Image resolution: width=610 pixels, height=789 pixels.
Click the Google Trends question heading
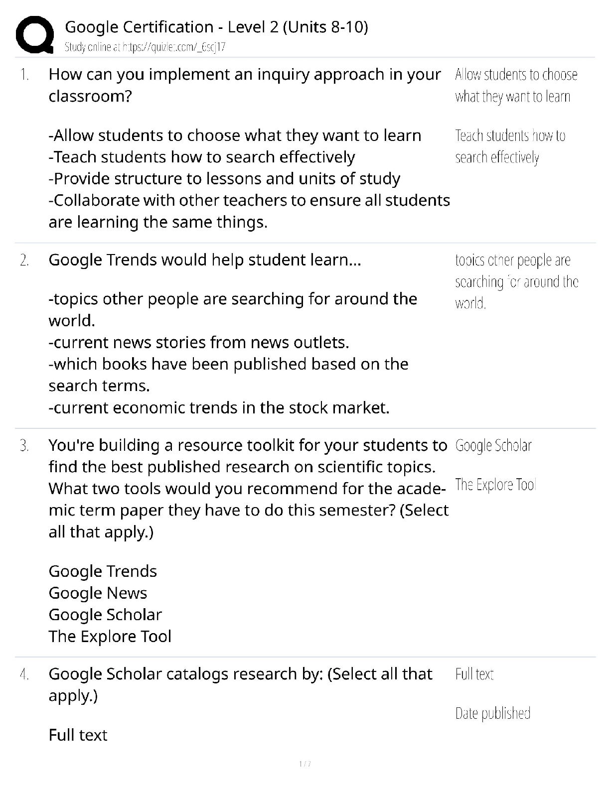(x=204, y=260)
